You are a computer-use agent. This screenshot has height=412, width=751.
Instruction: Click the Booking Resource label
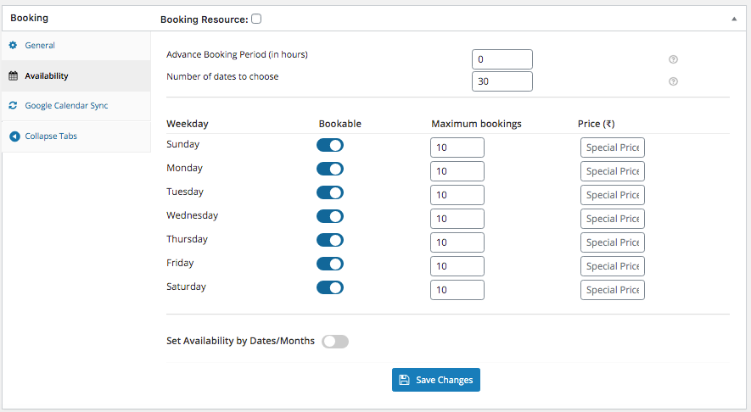tap(204, 19)
